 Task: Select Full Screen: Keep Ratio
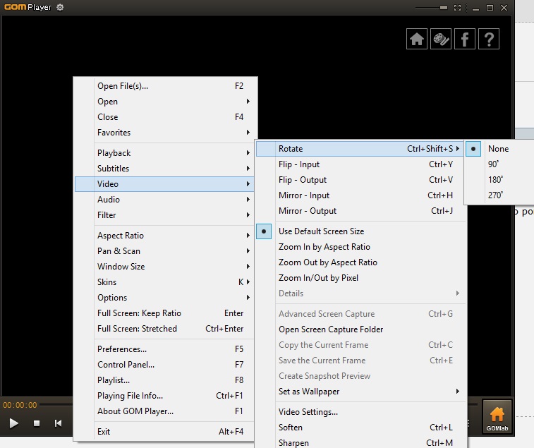tap(164, 313)
